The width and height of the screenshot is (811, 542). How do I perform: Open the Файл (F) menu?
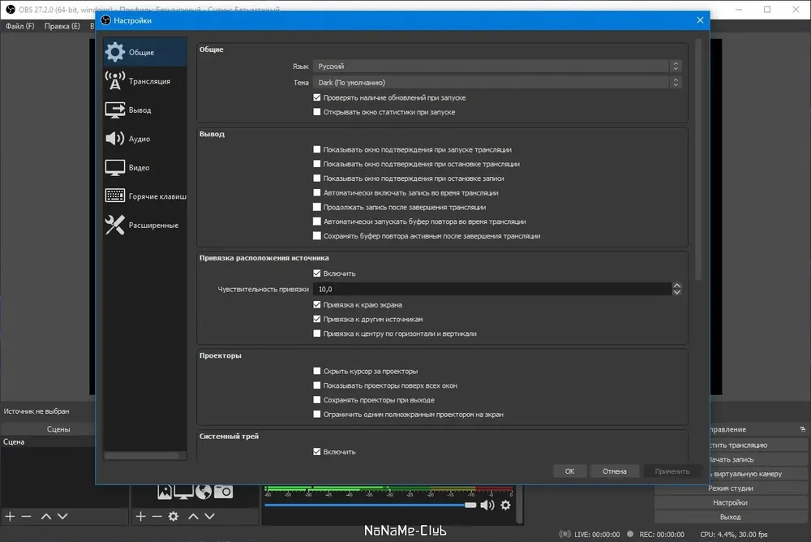[x=20, y=26]
